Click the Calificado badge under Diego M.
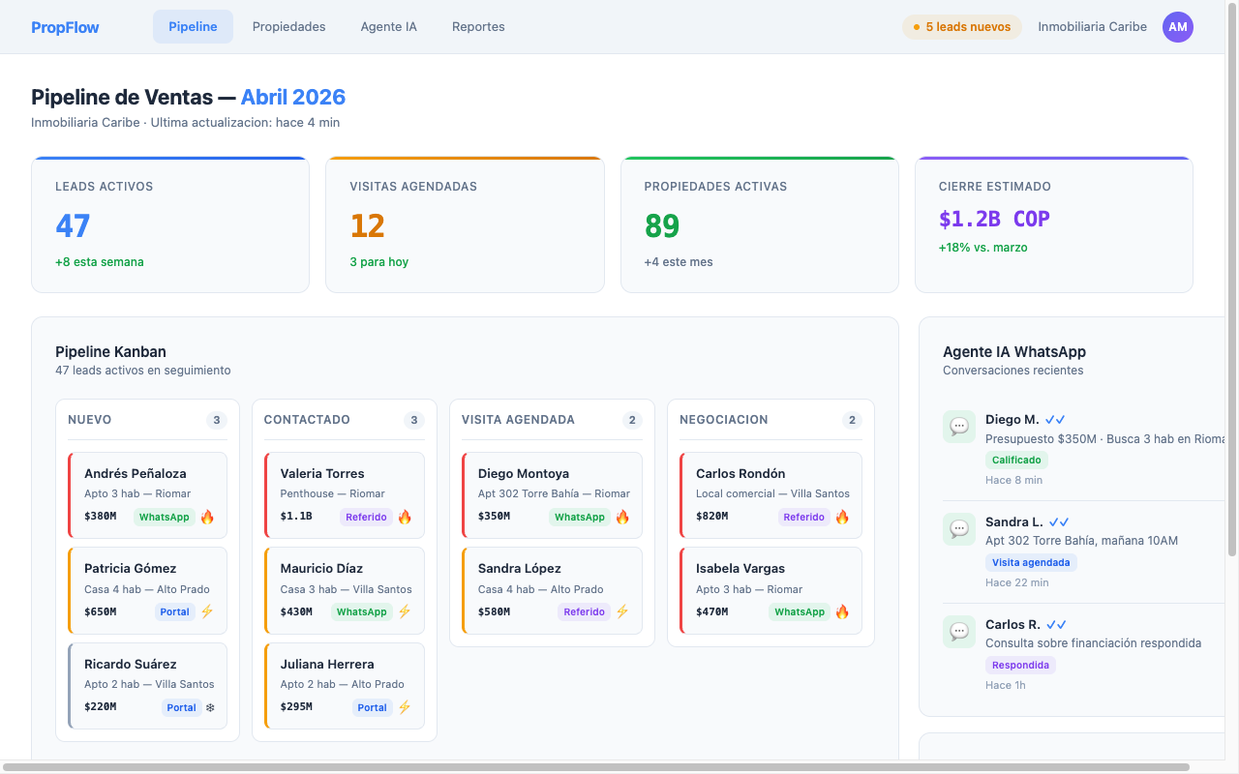Screen dimensions: 1239x774 (1016, 460)
